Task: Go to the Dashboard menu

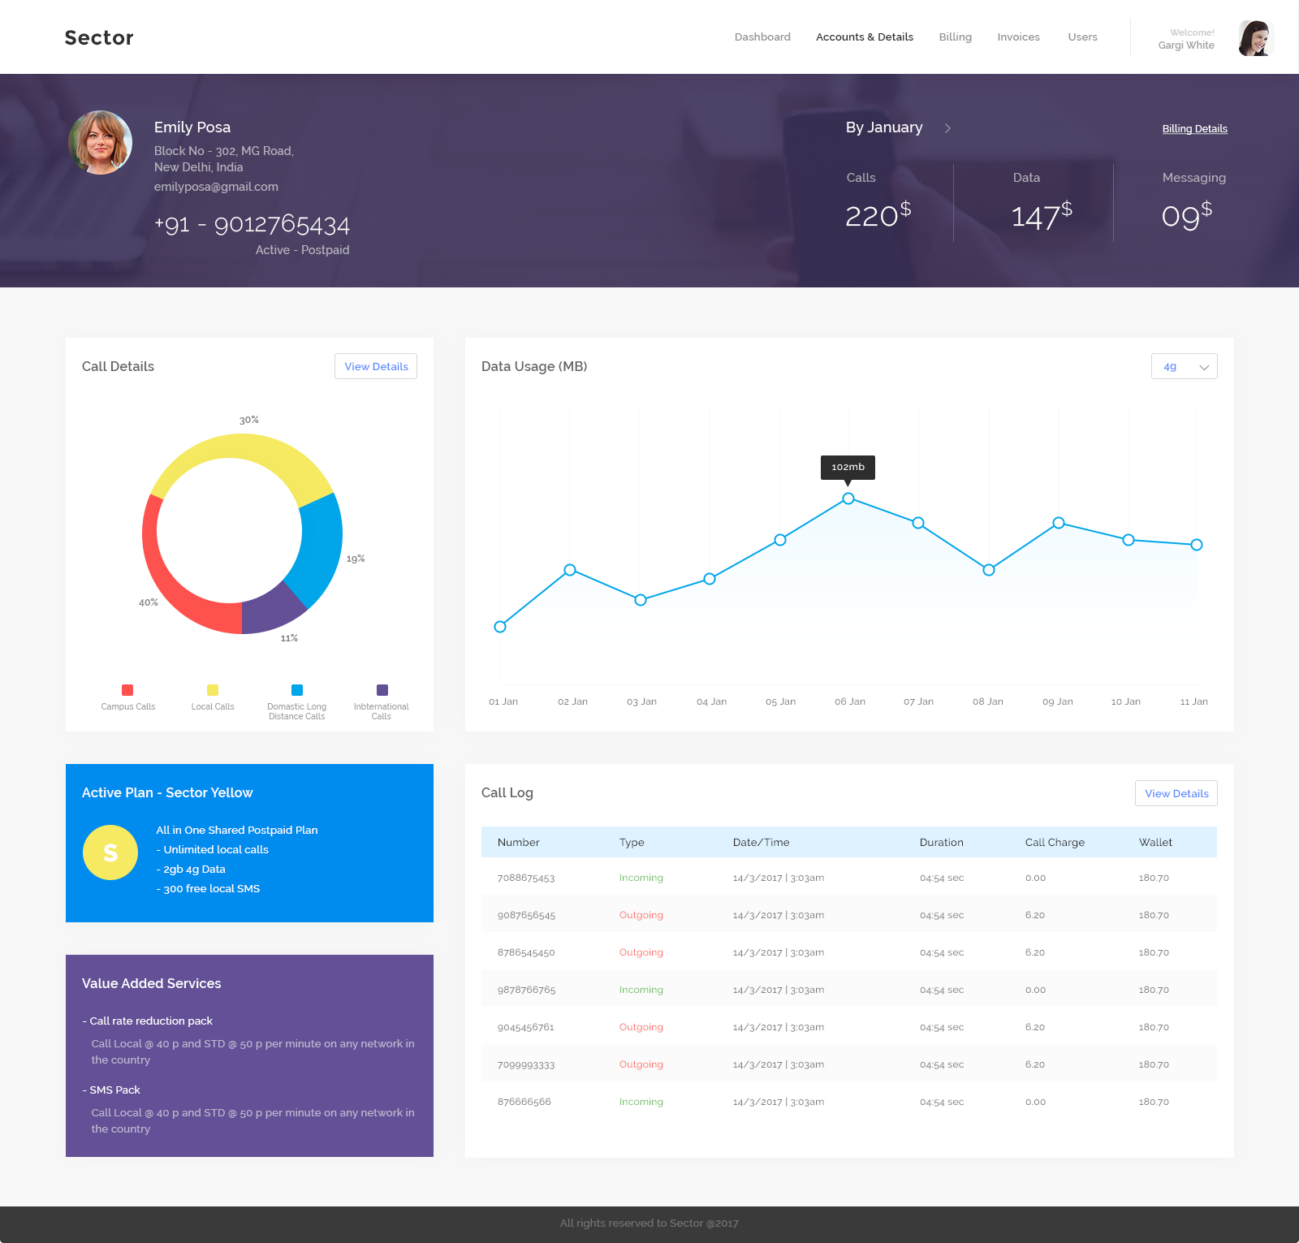Action: click(762, 37)
